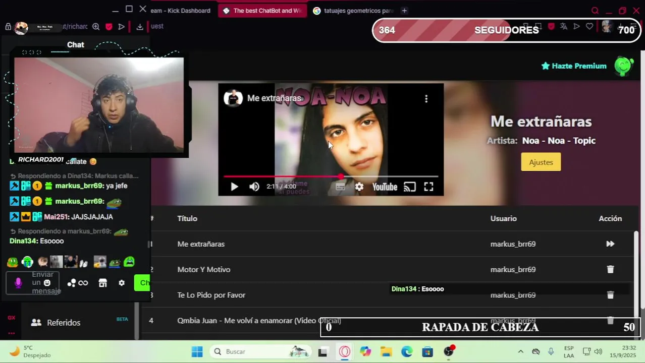Screen dimensions: 645x363
Task: Click the Título column header
Action: (x=187, y=218)
